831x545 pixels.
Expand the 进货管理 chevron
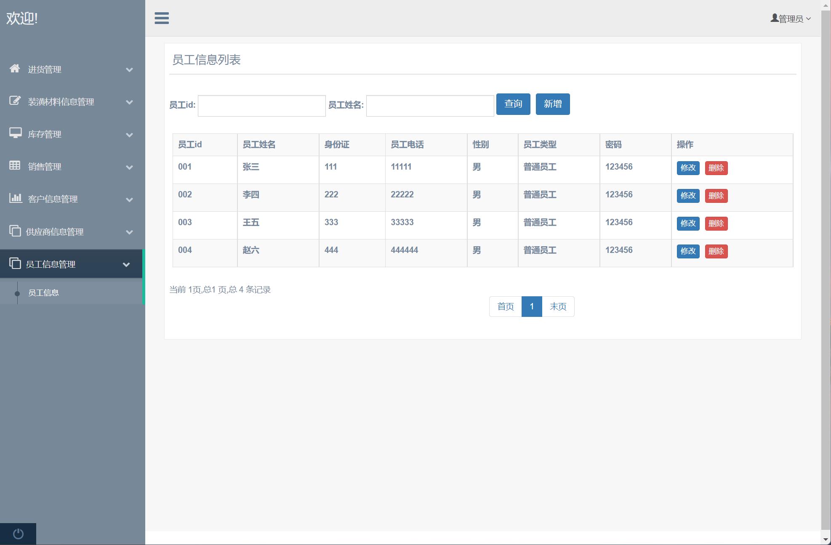tap(129, 70)
